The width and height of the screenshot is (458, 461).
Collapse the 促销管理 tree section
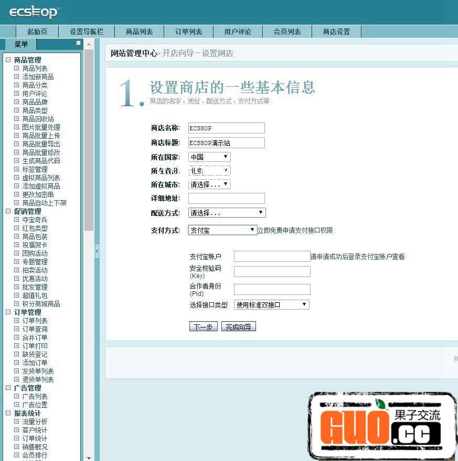pyautogui.click(x=8, y=211)
